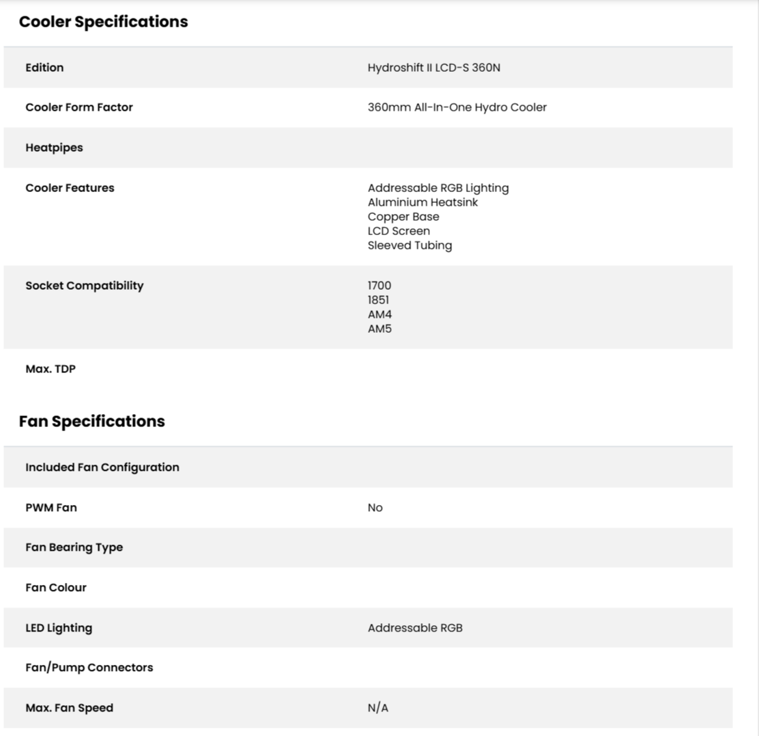Image resolution: width=759 pixels, height=736 pixels.
Task: Select the Sleeved Tubing feature text
Action: [410, 245]
